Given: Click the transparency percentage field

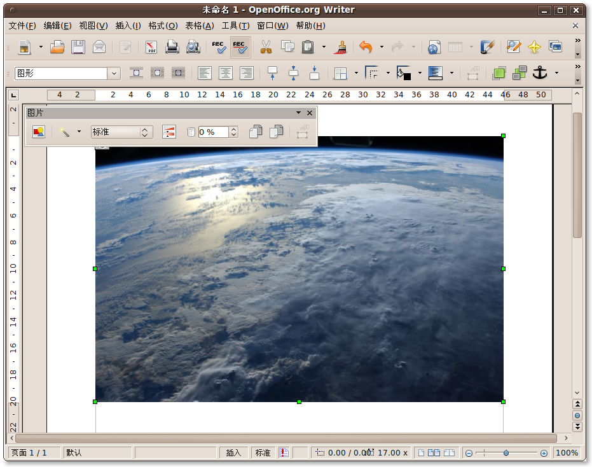Looking at the screenshot, I should [213, 132].
